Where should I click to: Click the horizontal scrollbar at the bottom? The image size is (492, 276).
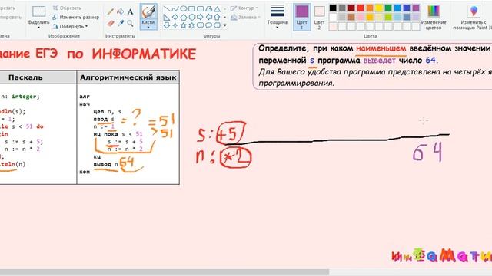tap(165, 272)
